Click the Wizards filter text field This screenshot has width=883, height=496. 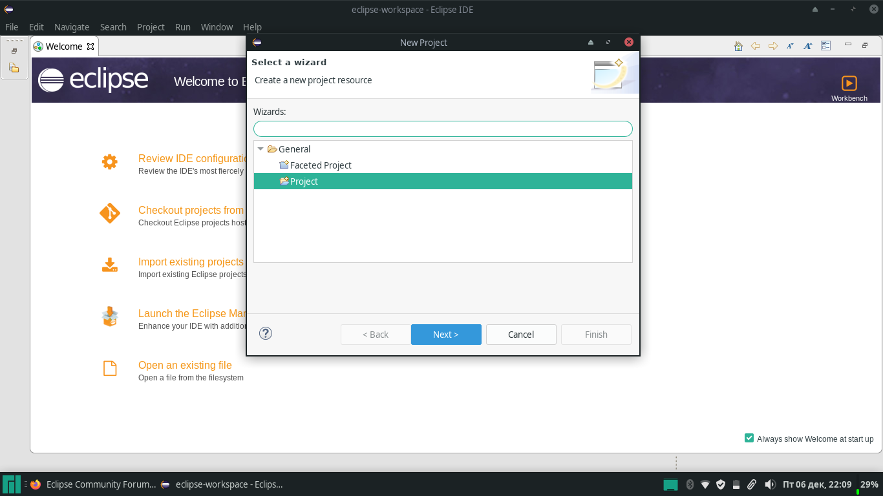point(443,129)
